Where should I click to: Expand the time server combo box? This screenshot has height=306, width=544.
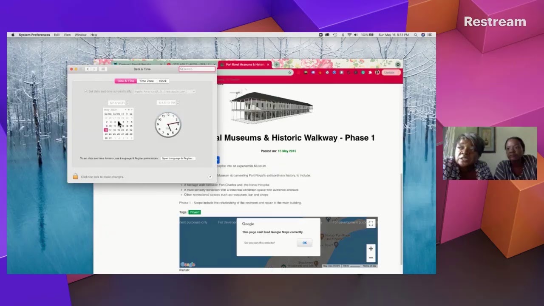(x=165, y=91)
